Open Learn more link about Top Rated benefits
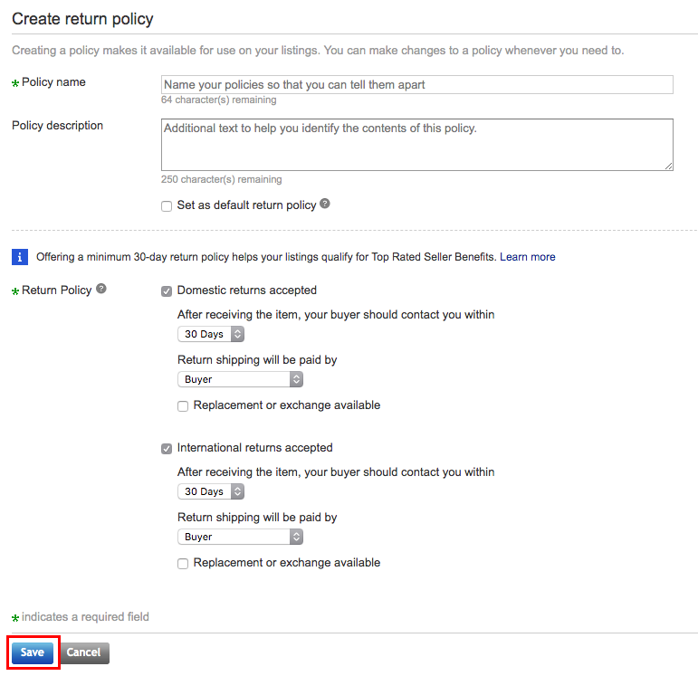The image size is (698, 676). [528, 257]
